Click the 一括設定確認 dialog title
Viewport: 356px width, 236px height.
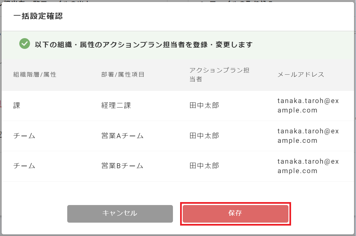(38, 16)
